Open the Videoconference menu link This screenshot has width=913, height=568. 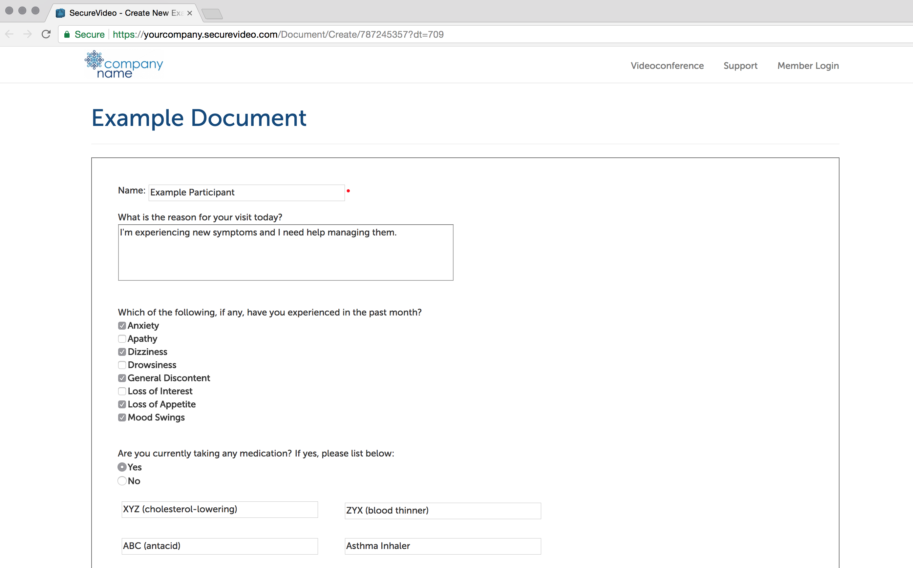667,66
